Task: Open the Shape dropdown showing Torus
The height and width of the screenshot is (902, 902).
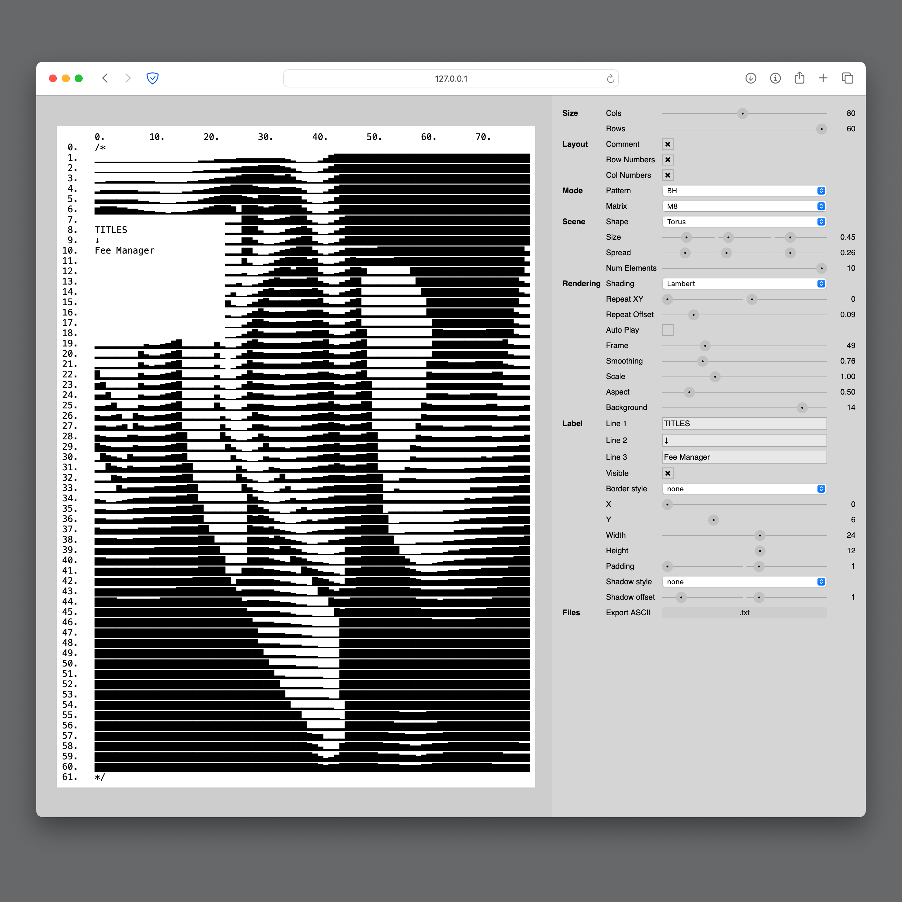Action: [744, 221]
